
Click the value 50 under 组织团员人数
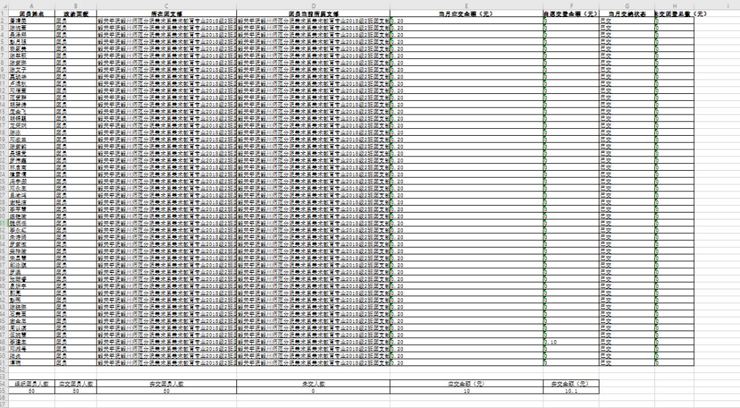click(31, 391)
